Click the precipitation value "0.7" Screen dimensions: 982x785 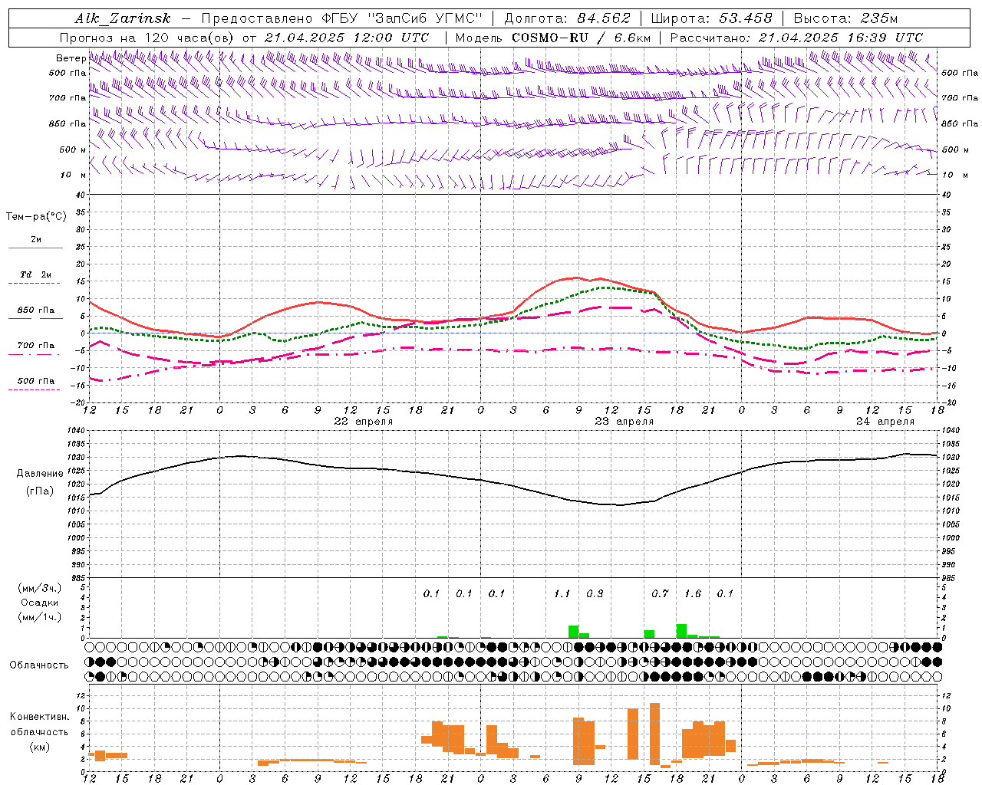coord(660,594)
